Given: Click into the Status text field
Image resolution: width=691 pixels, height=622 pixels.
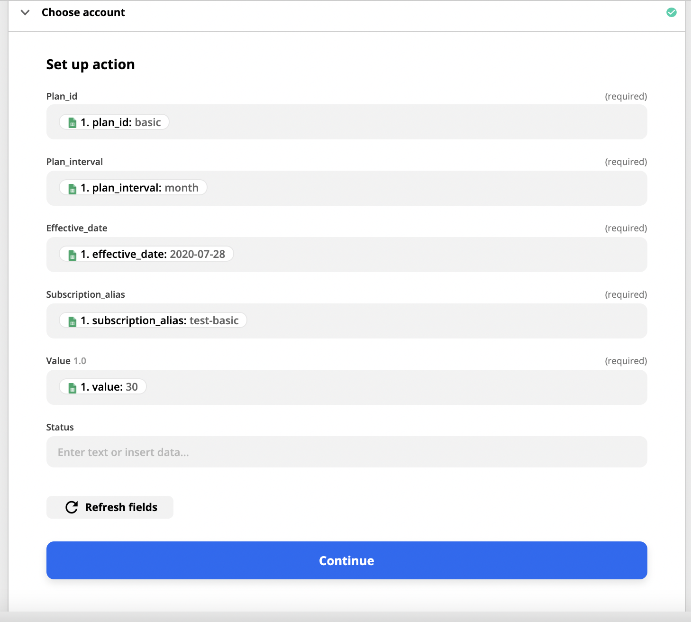Looking at the screenshot, I should (x=347, y=452).
